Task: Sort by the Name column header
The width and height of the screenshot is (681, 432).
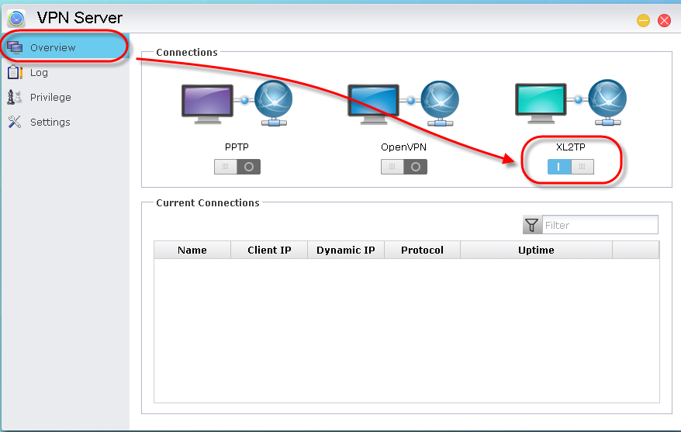Action: [x=192, y=250]
